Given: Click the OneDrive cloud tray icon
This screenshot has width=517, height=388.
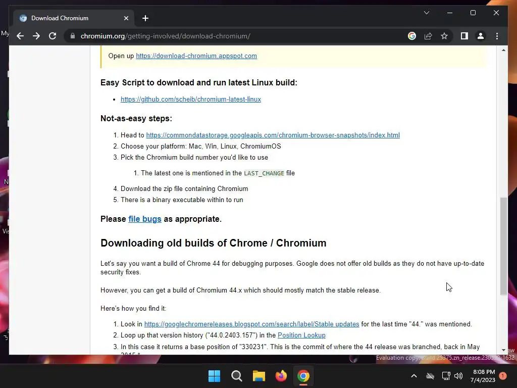Looking at the screenshot, I should click(x=430, y=376).
